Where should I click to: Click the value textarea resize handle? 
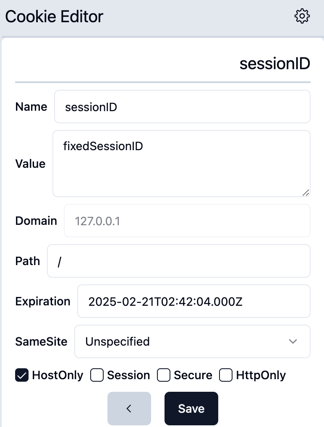[306, 193]
